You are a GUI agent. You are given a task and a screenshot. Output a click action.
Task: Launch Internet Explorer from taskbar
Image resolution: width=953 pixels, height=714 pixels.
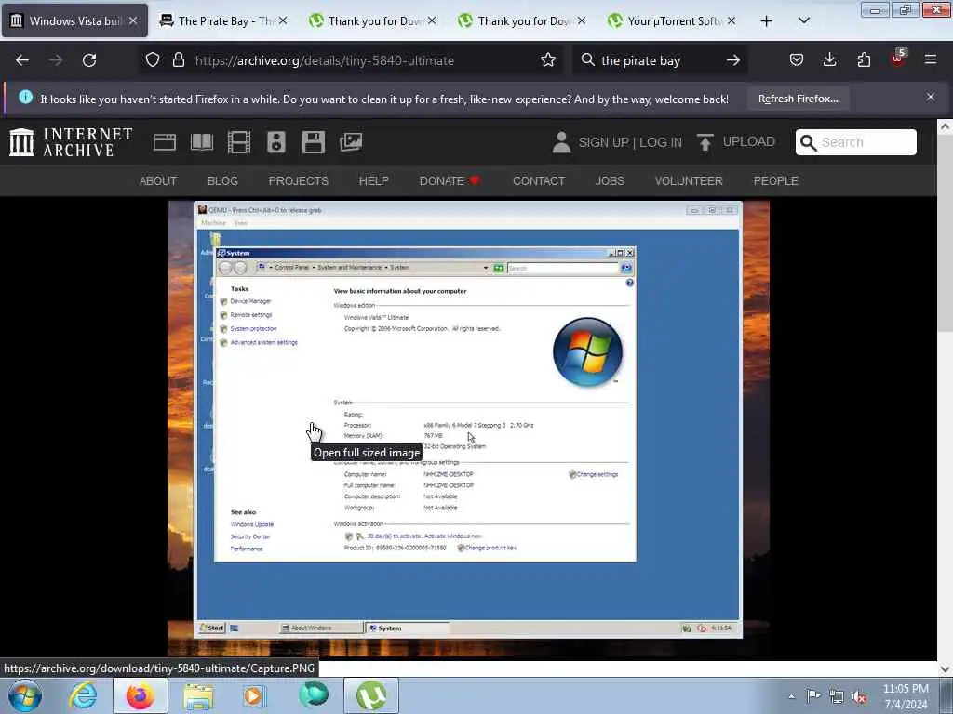coord(83,695)
